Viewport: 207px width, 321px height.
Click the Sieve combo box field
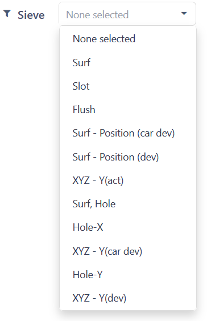pyautogui.click(x=127, y=14)
